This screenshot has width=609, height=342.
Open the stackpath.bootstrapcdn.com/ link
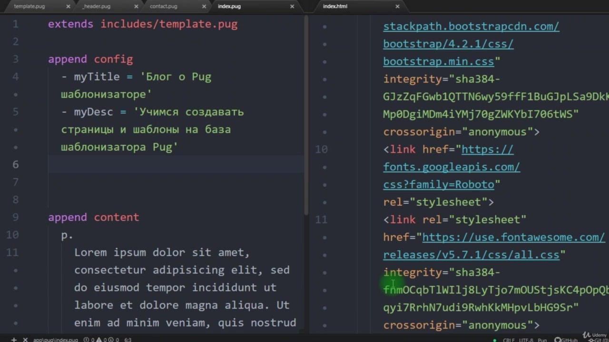click(471, 26)
